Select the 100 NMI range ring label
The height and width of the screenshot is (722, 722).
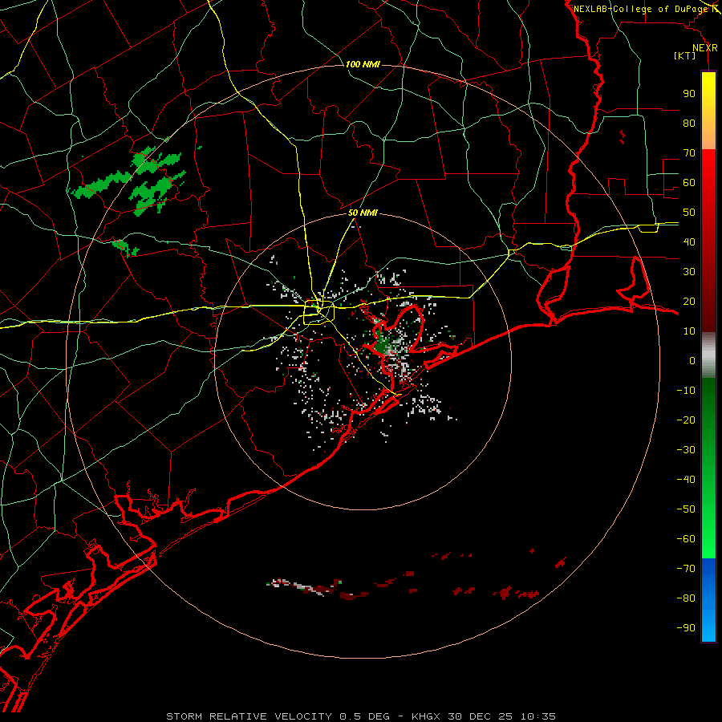(363, 64)
